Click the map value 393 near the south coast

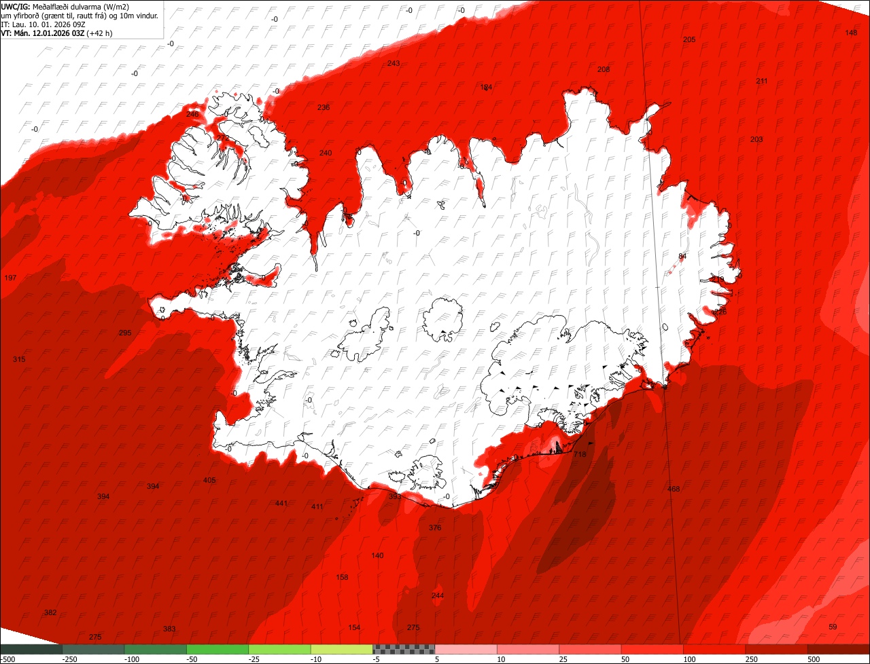tap(395, 496)
